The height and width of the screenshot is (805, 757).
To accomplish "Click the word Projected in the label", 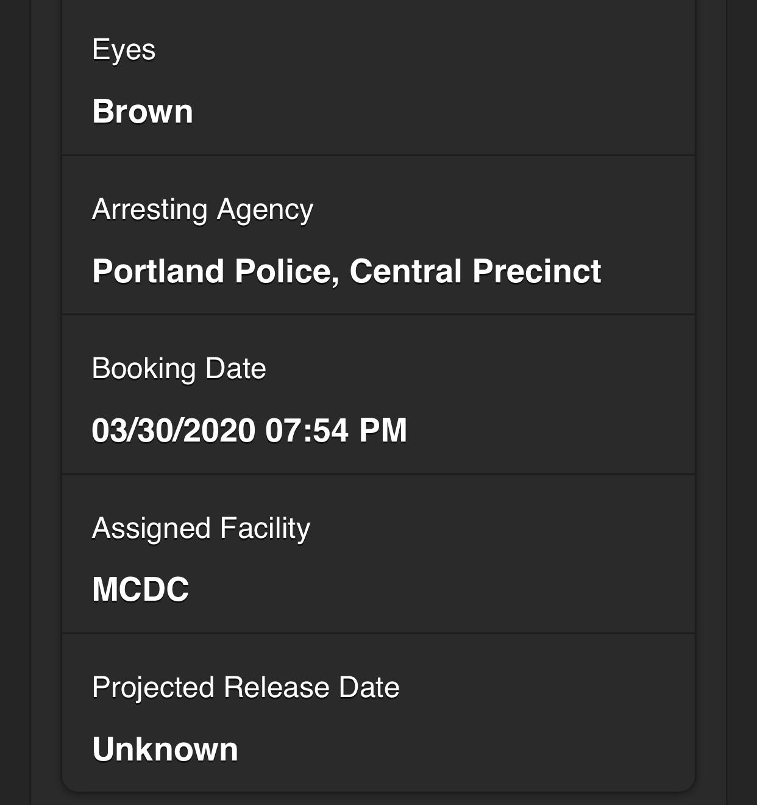I will [x=153, y=689].
